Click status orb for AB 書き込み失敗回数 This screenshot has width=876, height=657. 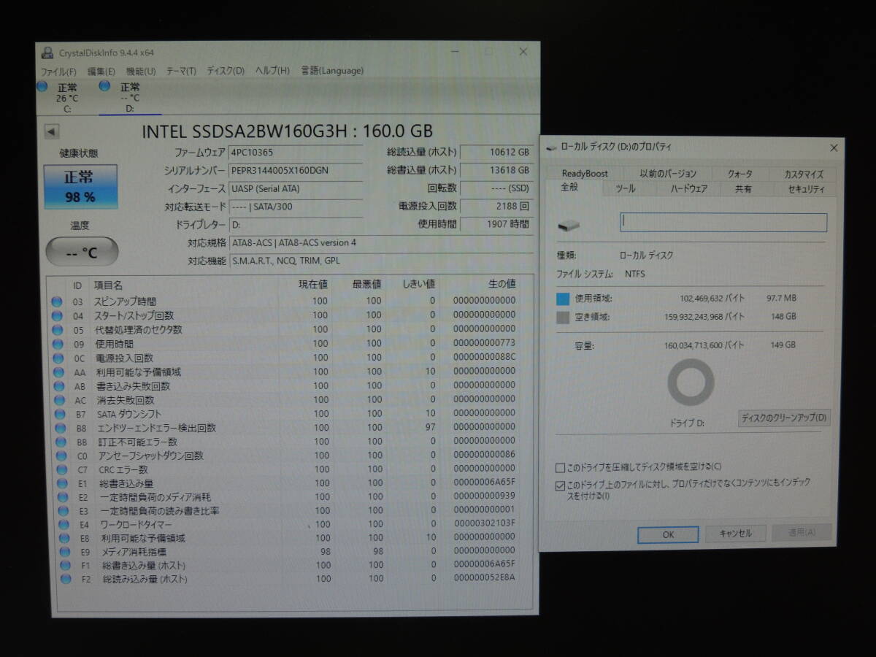59,385
